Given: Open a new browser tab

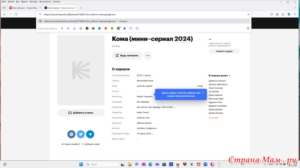Looking at the screenshot, I should coord(81,8).
